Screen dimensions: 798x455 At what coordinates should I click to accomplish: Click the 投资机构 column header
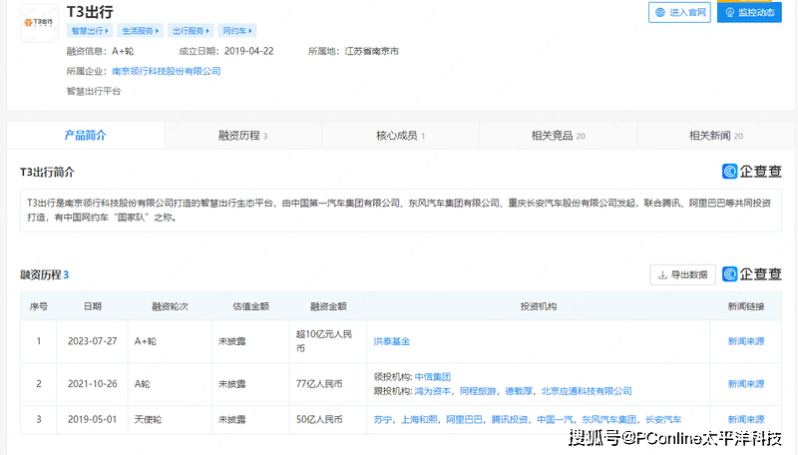pyautogui.click(x=539, y=306)
